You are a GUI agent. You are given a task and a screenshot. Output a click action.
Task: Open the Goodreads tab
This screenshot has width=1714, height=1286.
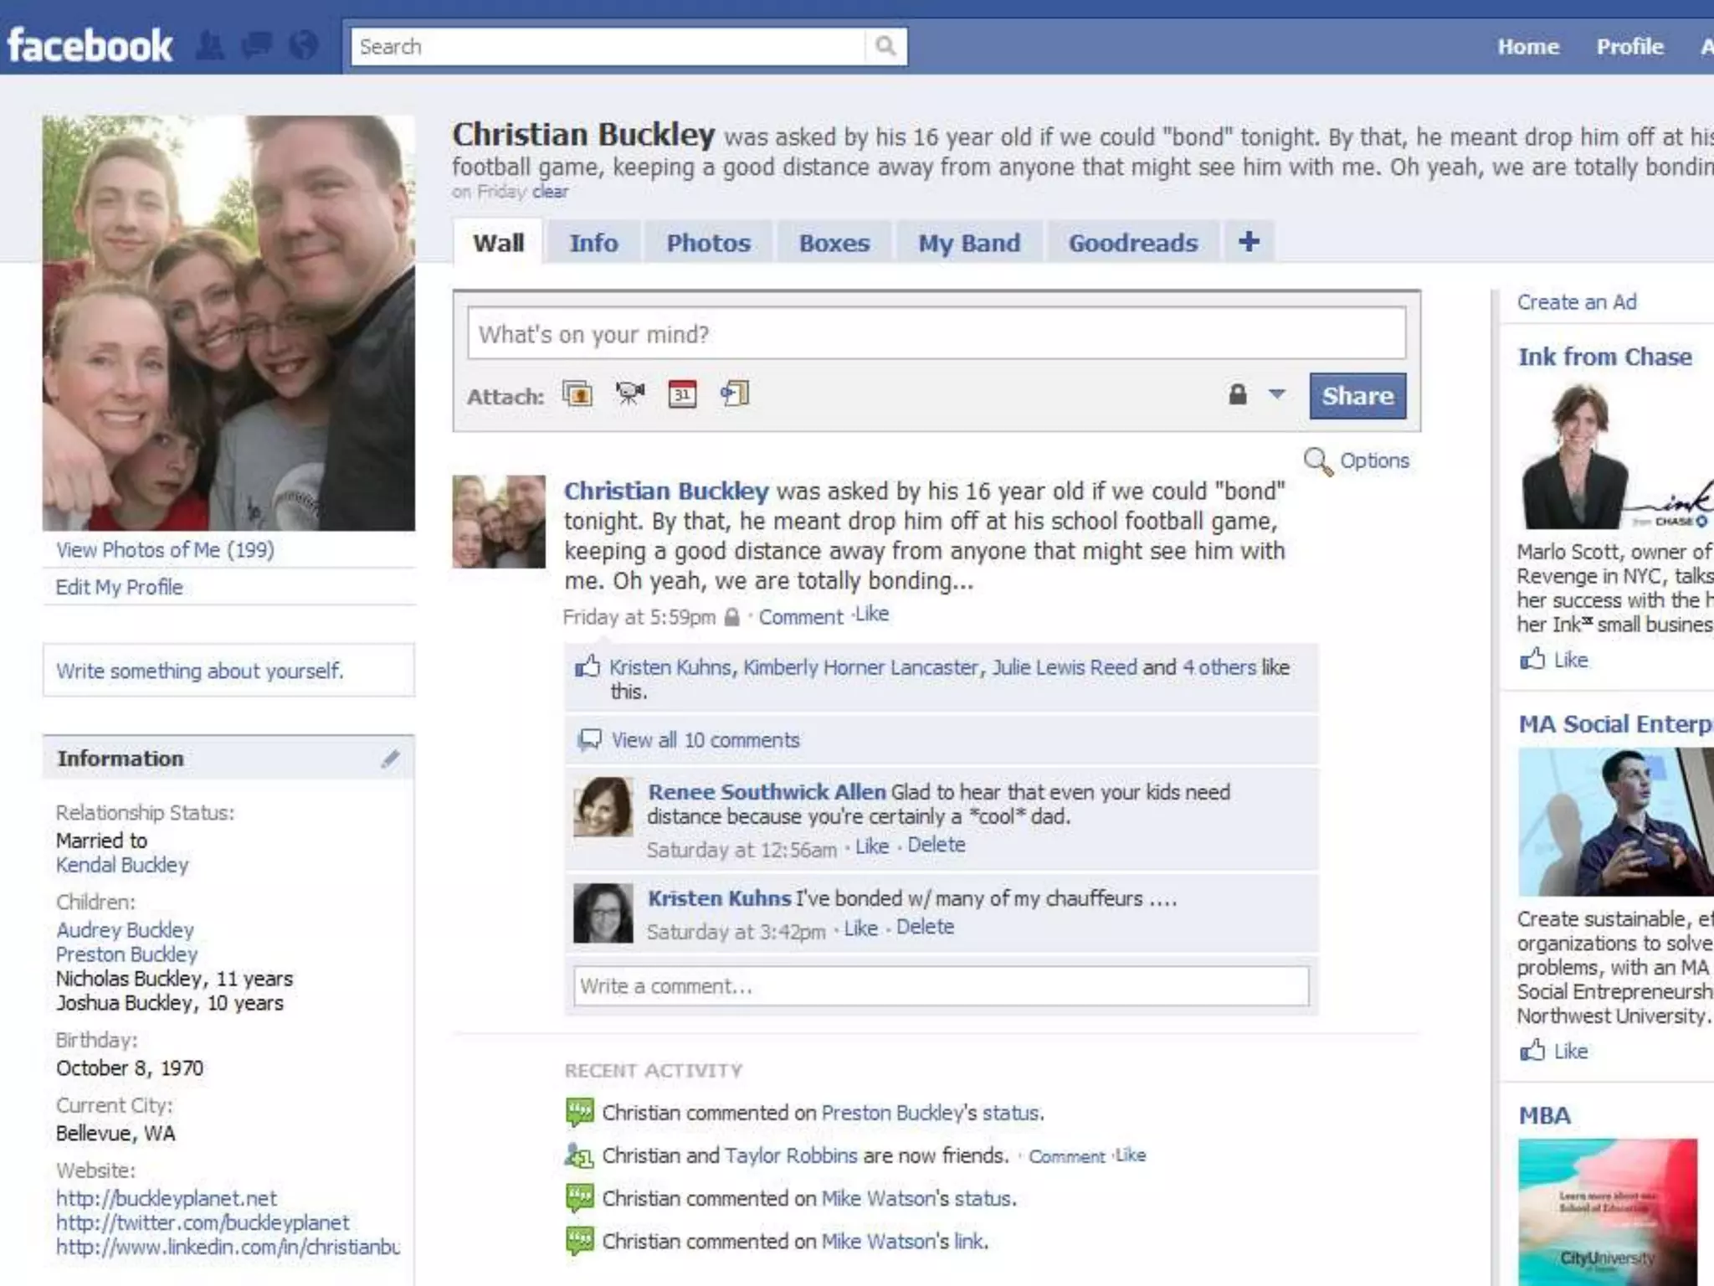[x=1133, y=243]
